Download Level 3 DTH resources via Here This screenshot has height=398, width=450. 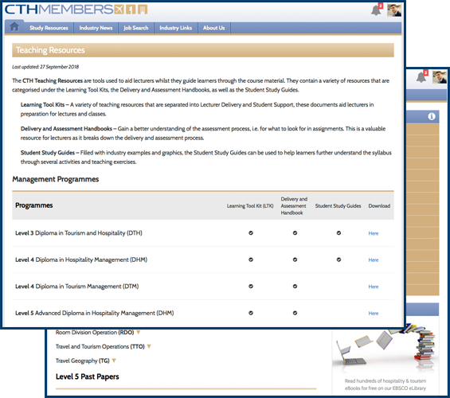pos(374,233)
